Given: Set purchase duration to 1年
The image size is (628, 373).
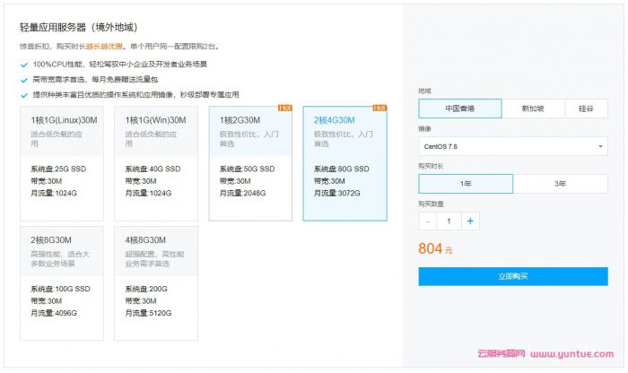Looking at the screenshot, I should click(466, 184).
